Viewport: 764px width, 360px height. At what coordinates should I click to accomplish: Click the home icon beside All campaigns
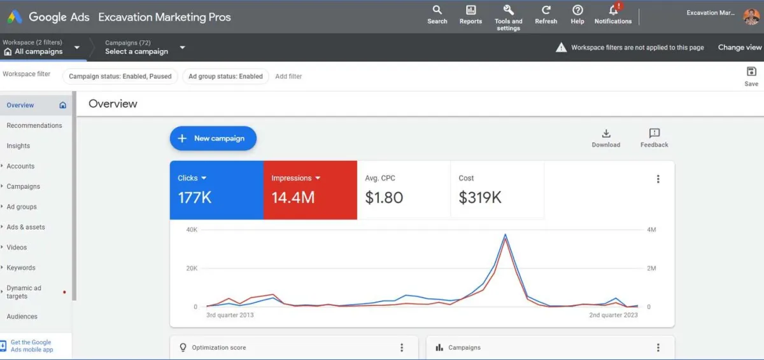coord(8,52)
